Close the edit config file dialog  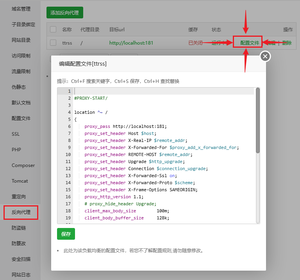coord(265,57)
